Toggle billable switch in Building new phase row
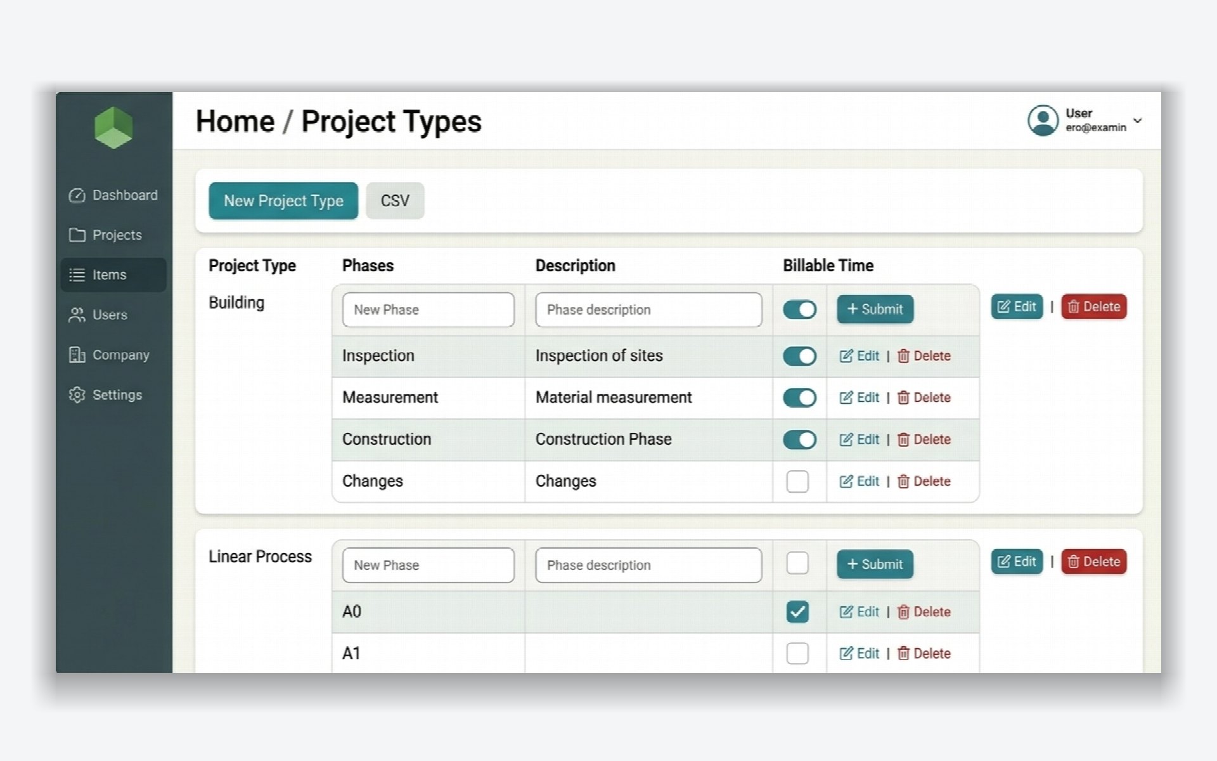The image size is (1217, 761). (799, 309)
